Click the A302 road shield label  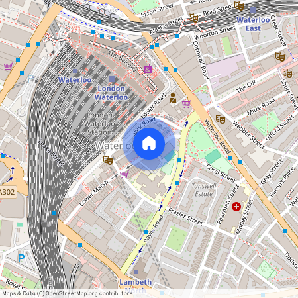tap(7, 192)
